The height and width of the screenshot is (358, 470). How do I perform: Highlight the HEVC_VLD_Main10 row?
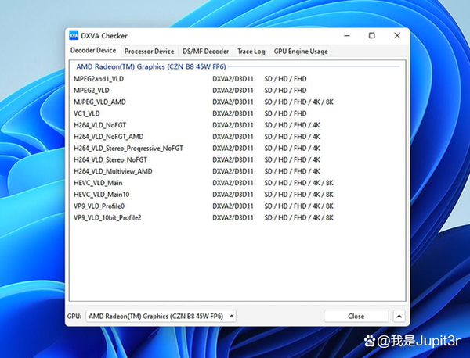tap(101, 195)
